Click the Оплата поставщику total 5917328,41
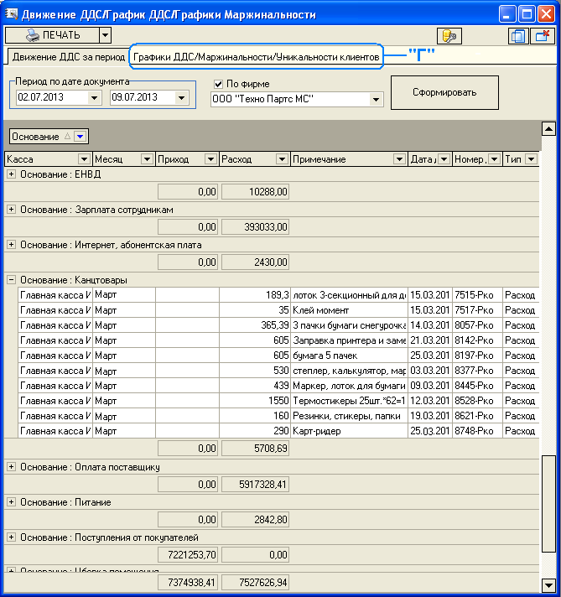This screenshot has width=561, height=597. pos(255,485)
